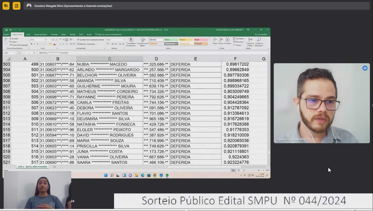
Task: Switch to the Fórmulas ribbon tab
Action: coord(54,34)
